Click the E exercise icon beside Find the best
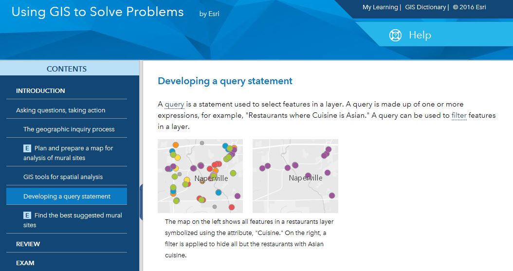 (x=27, y=216)
